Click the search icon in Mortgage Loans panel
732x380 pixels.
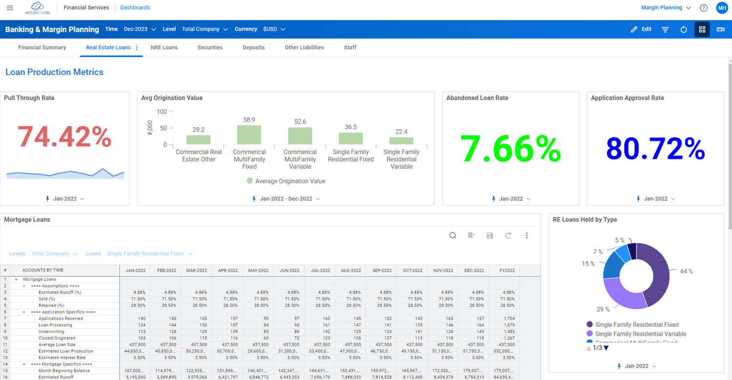coord(452,235)
